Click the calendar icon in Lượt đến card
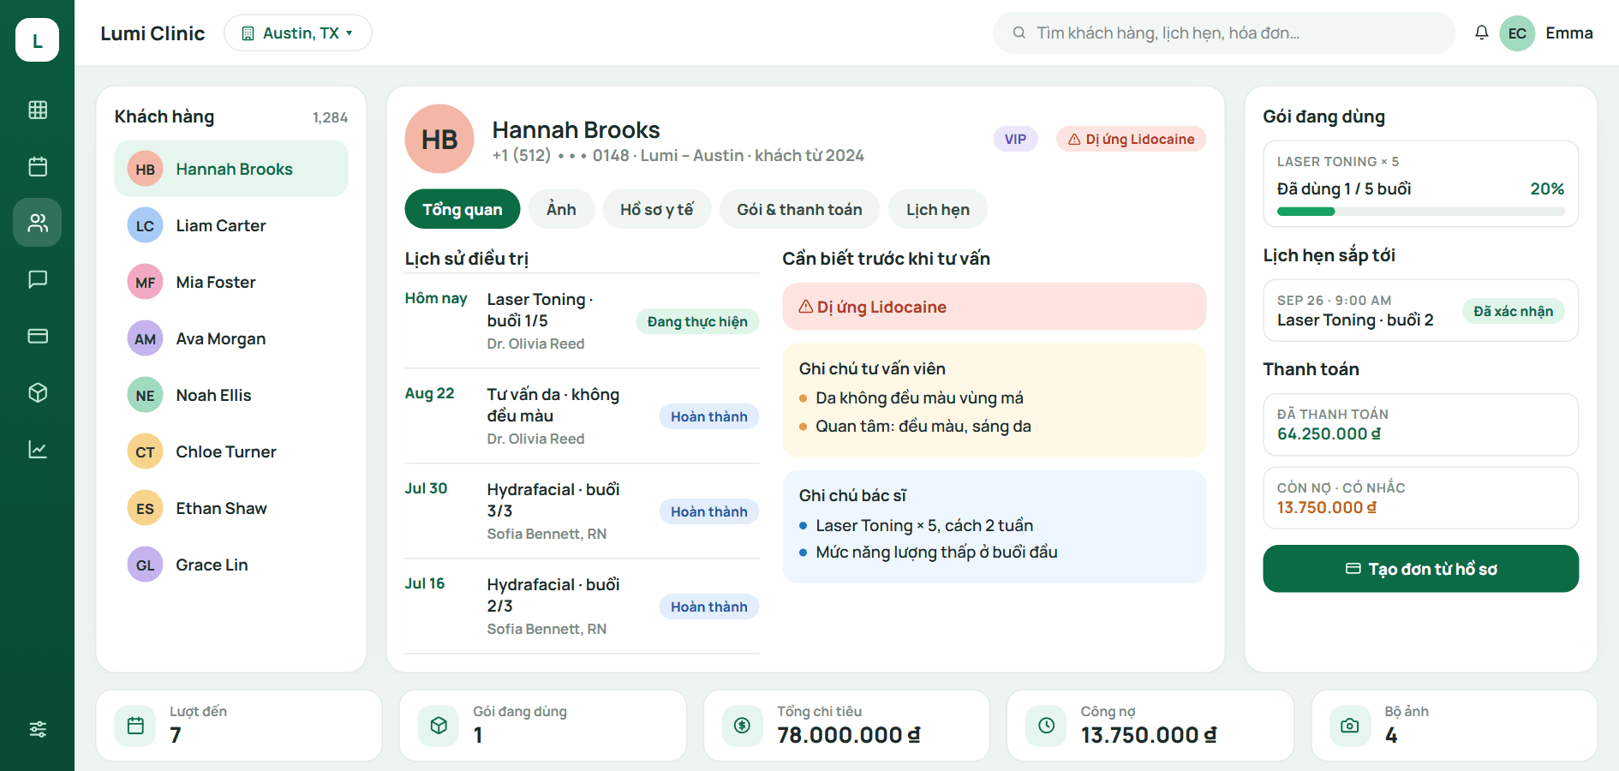This screenshot has width=1619, height=771. point(135,726)
